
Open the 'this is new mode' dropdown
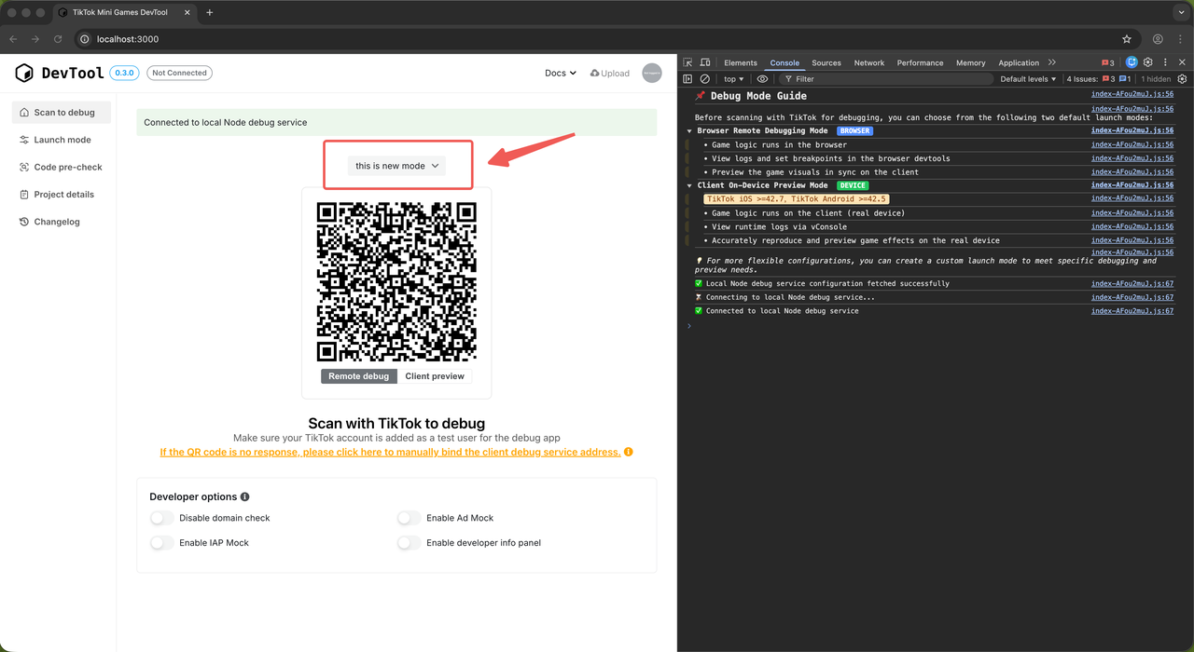click(397, 166)
